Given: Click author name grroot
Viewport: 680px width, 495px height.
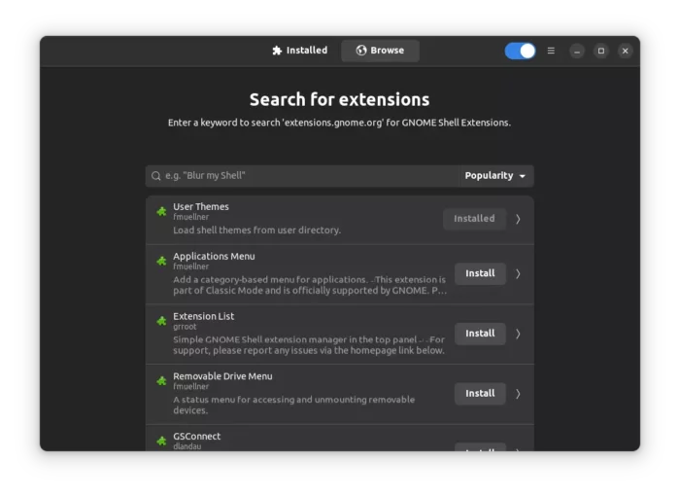Looking at the screenshot, I should click(x=185, y=327).
